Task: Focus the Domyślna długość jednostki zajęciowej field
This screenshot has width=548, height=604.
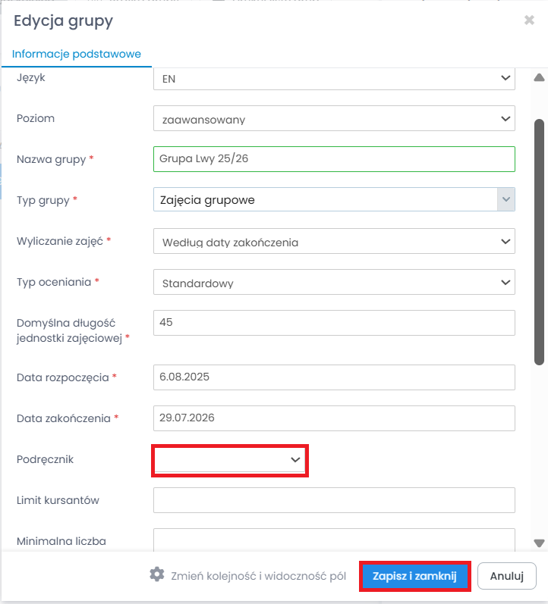Action: pyautogui.click(x=334, y=323)
